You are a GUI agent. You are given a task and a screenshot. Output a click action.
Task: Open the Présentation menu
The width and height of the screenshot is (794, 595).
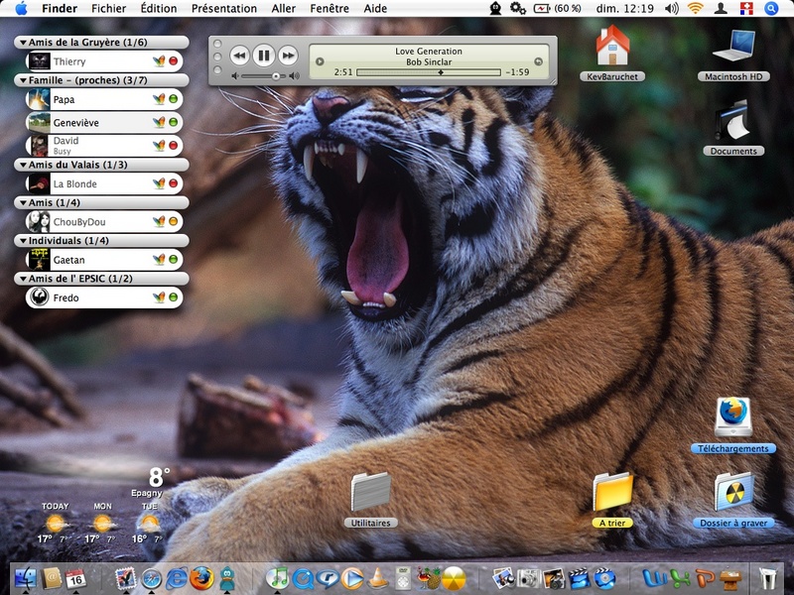(223, 8)
